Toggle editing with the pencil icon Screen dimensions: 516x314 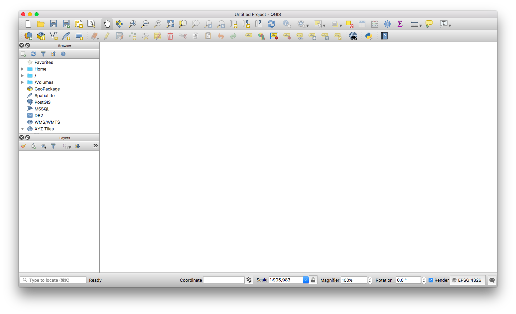pos(106,36)
